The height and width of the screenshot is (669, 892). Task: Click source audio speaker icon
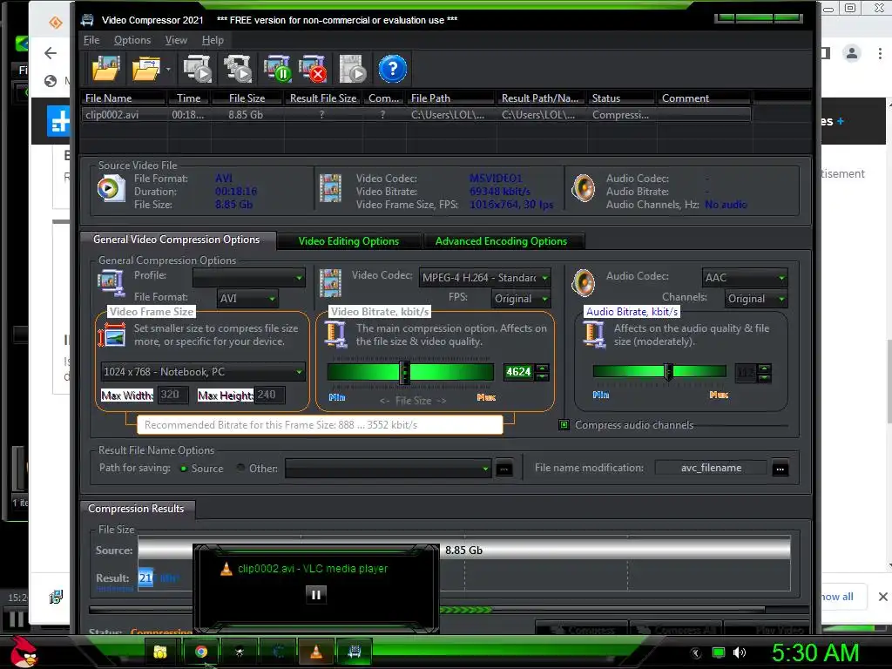tap(583, 188)
